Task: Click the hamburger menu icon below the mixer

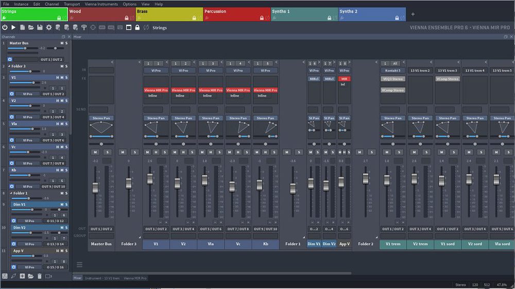Action: pyautogui.click(x=79, y=265)
